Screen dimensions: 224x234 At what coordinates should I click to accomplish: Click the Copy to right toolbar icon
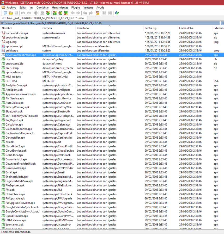(x=73, y=13)
